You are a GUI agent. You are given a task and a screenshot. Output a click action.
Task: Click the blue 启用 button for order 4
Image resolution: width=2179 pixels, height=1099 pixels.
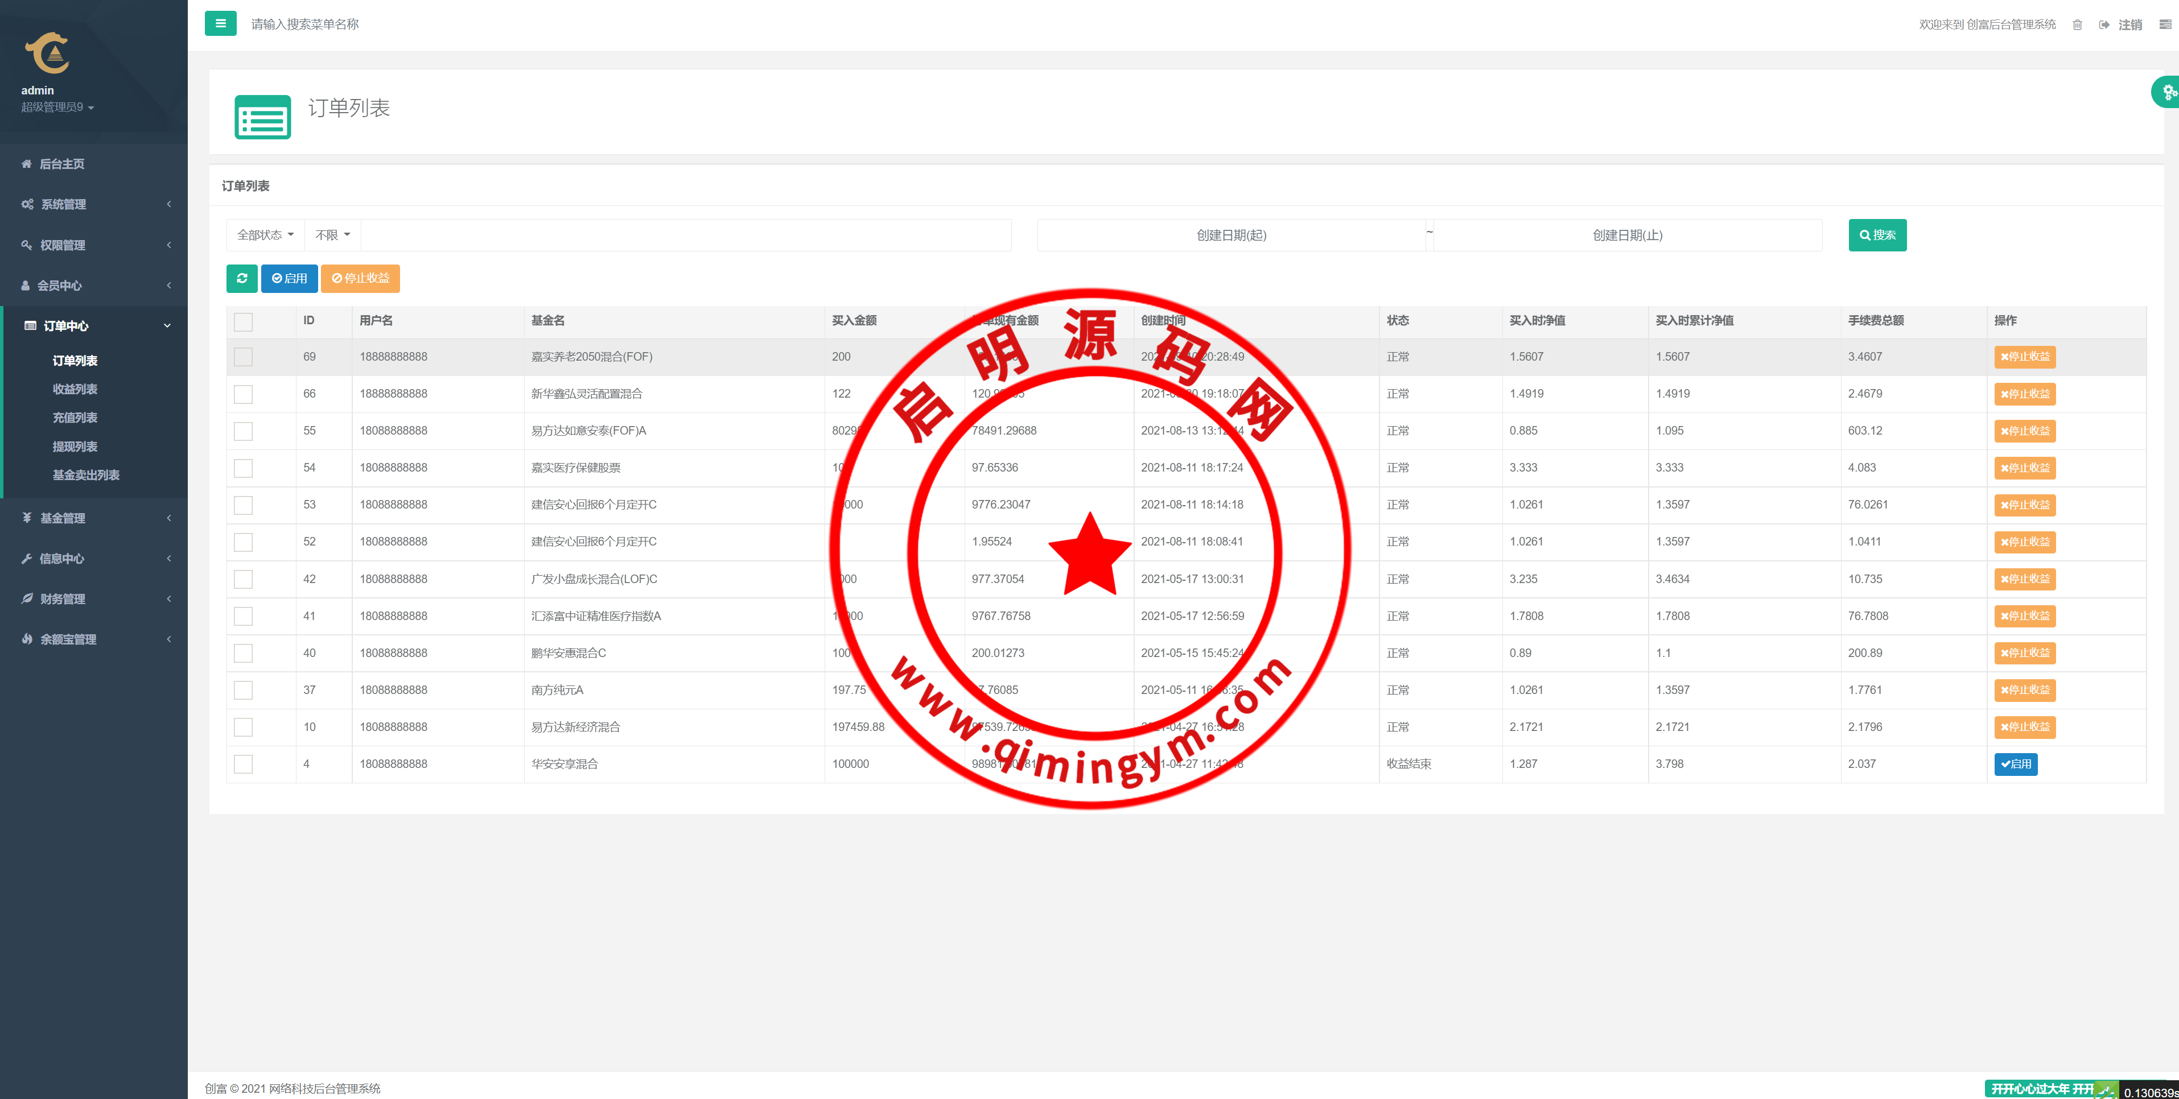pos(2015,764)
